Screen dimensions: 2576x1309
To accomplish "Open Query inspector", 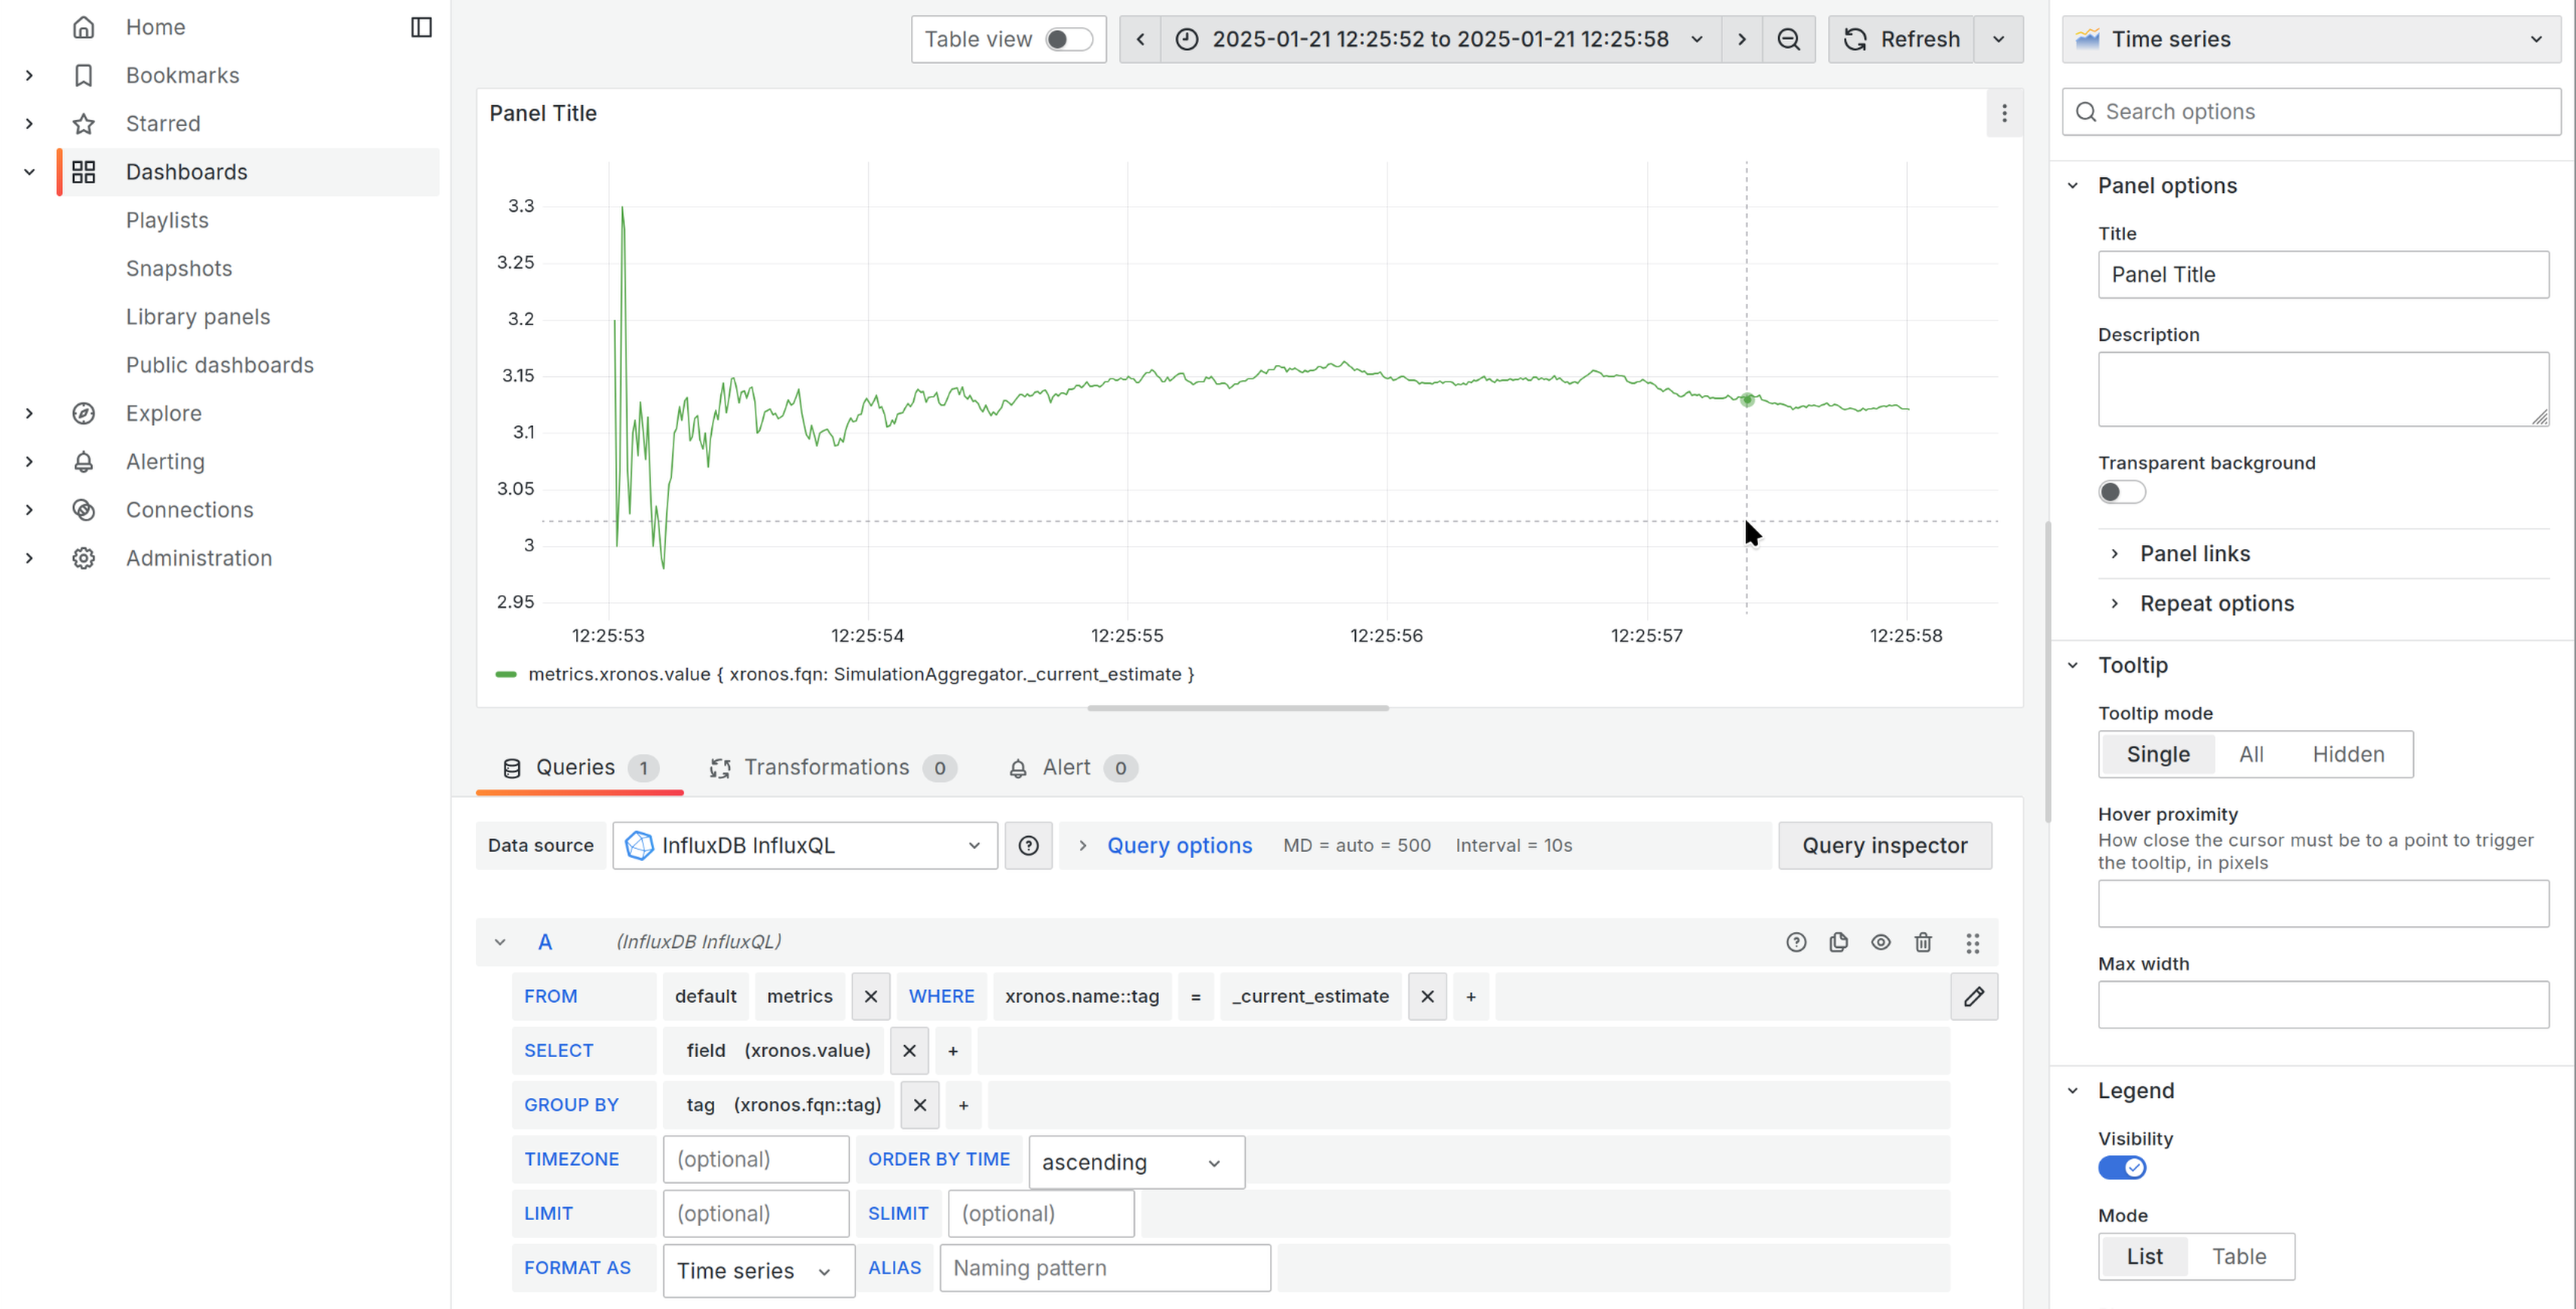I will 1884,845.
